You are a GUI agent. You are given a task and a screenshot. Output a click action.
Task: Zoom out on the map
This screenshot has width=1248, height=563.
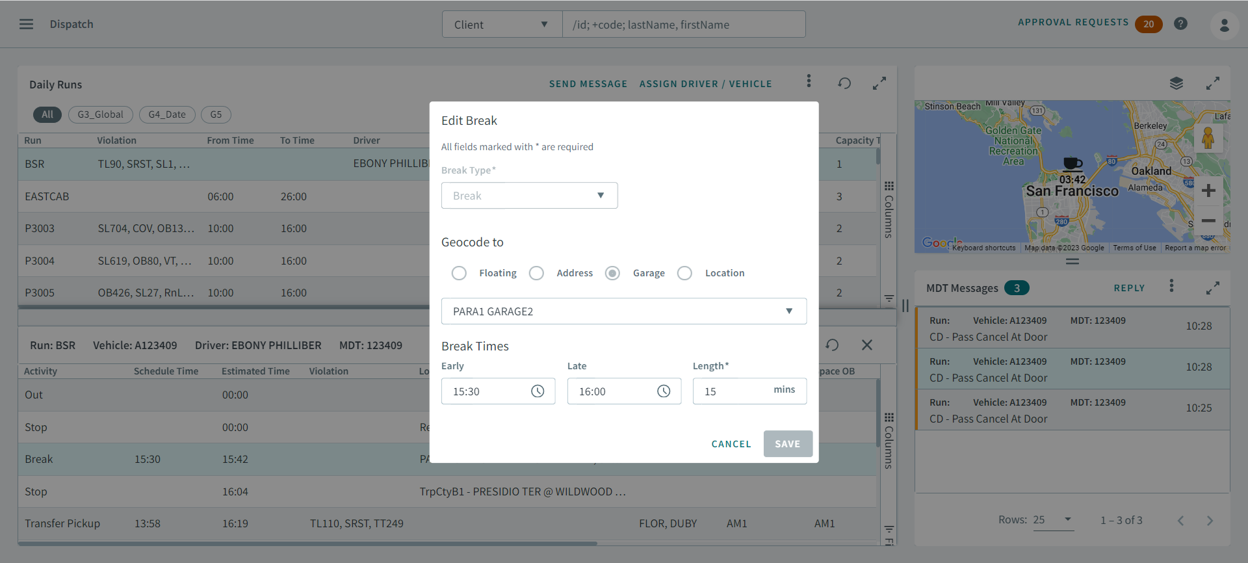[1208, 220]
